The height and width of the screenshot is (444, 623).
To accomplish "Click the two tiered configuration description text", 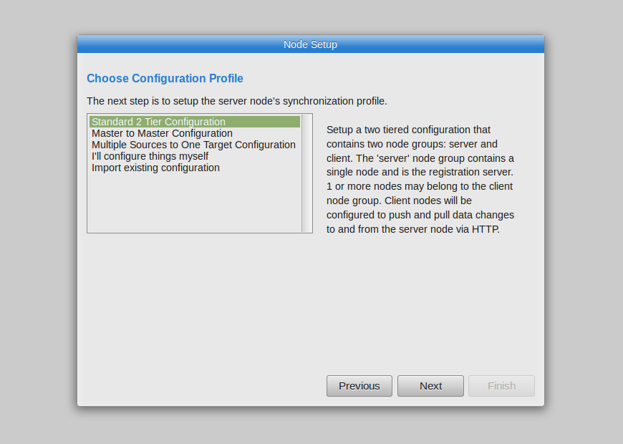I will pyautogui.click(x=420, y=179).
